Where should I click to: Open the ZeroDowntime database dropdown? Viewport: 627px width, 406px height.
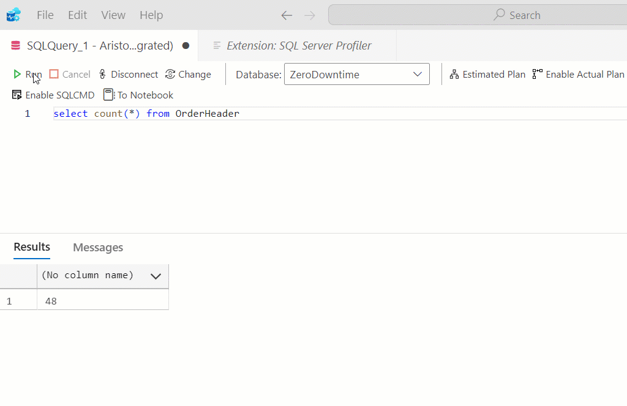356,75
